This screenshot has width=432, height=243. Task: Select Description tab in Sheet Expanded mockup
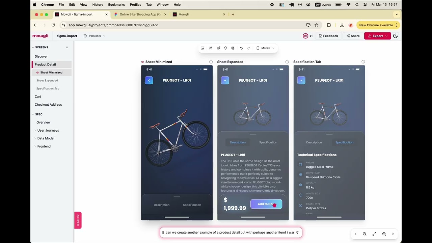(x=238, y=142)
